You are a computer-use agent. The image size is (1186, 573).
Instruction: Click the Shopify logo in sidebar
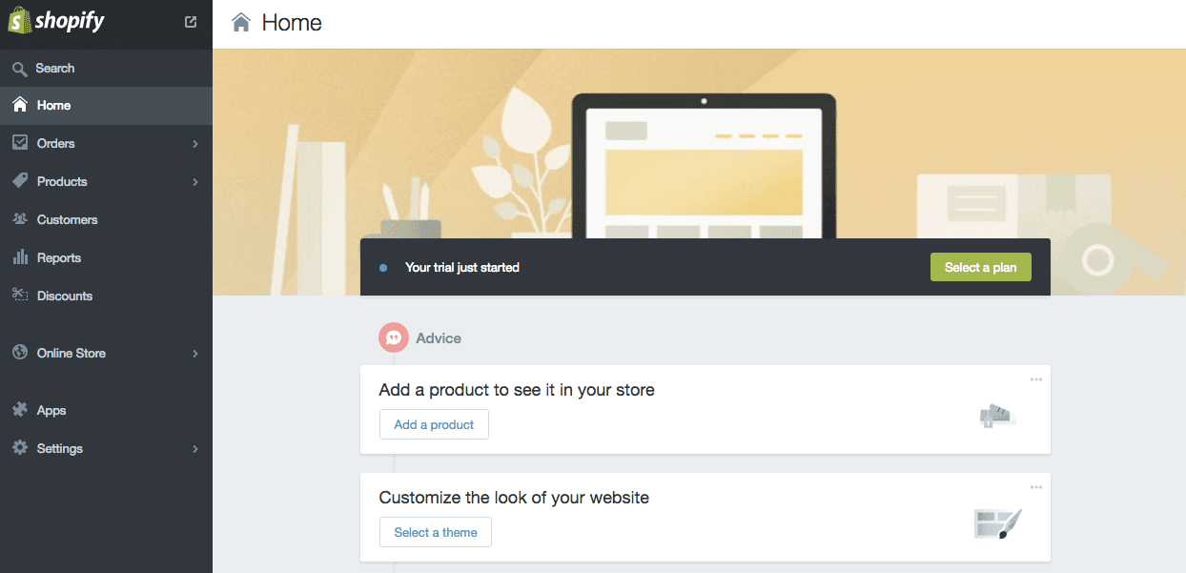[x=56, y=21]
